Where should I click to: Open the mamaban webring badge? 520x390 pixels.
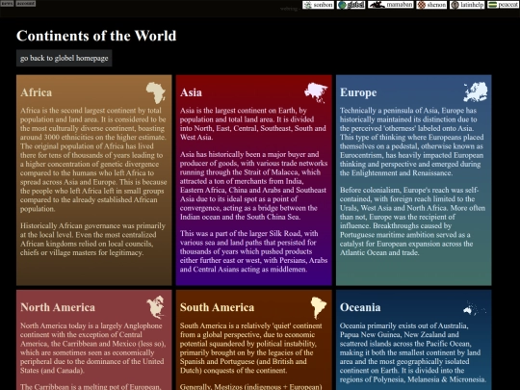[391, 5]
